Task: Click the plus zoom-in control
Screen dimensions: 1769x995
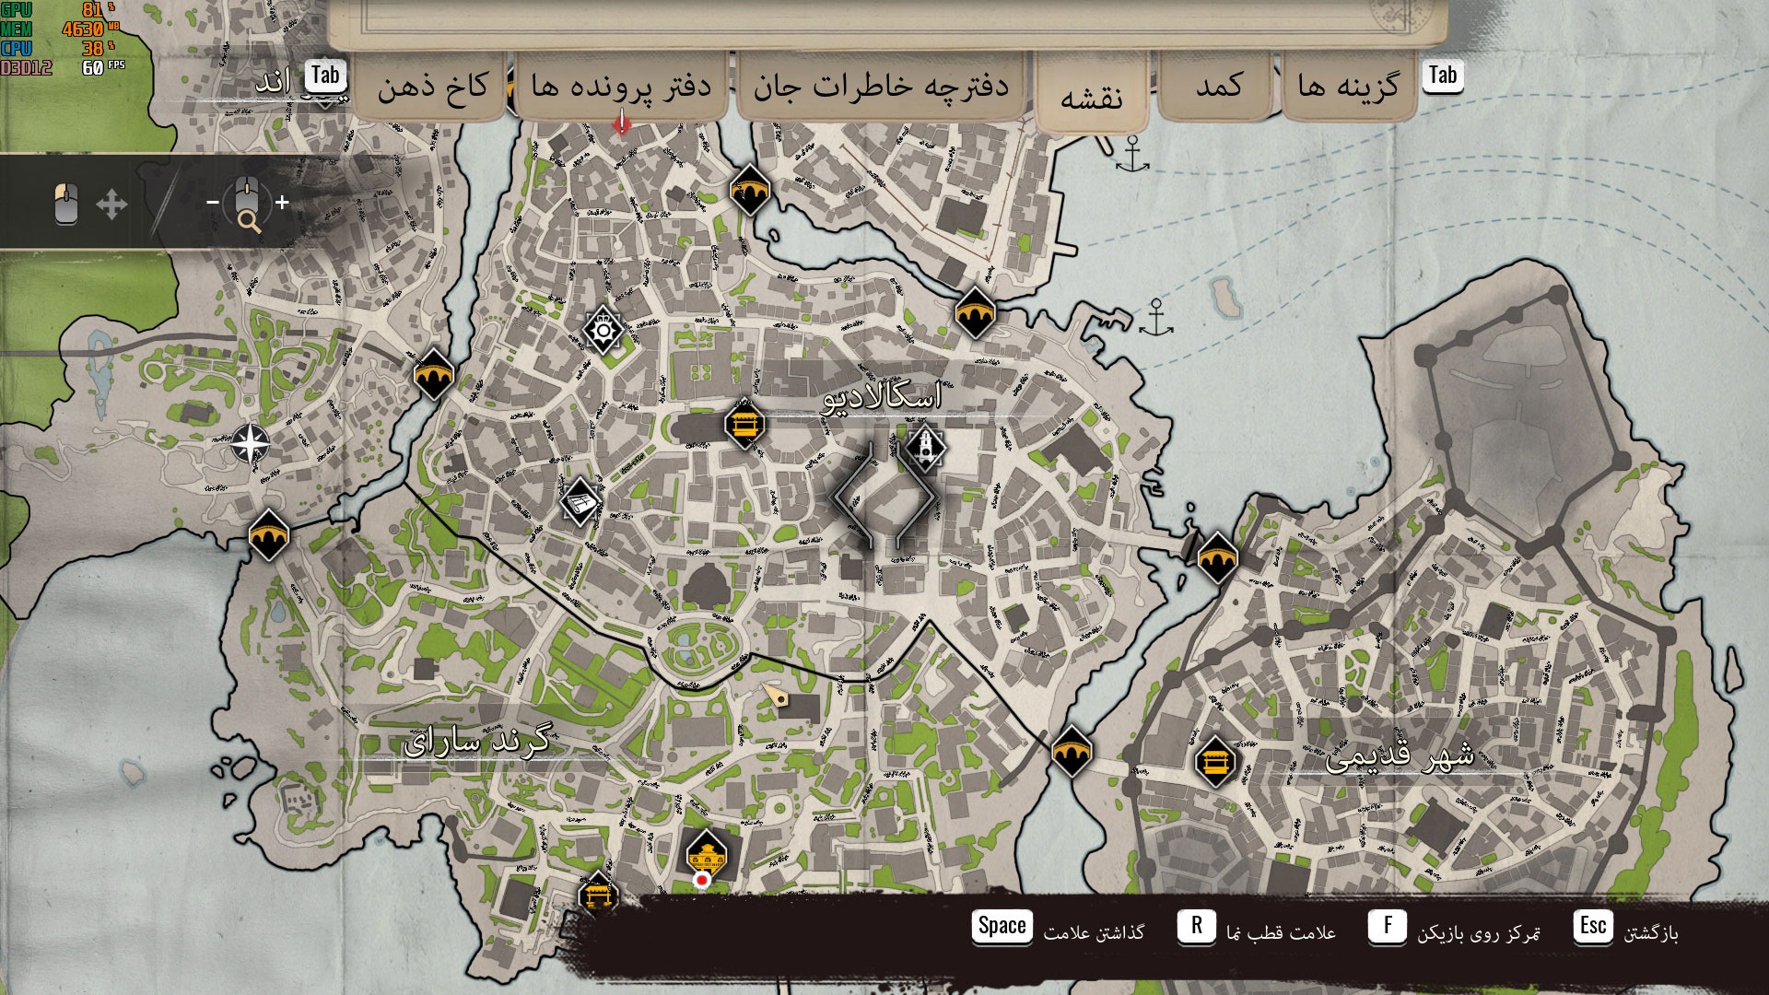Action: click(282, 202)
